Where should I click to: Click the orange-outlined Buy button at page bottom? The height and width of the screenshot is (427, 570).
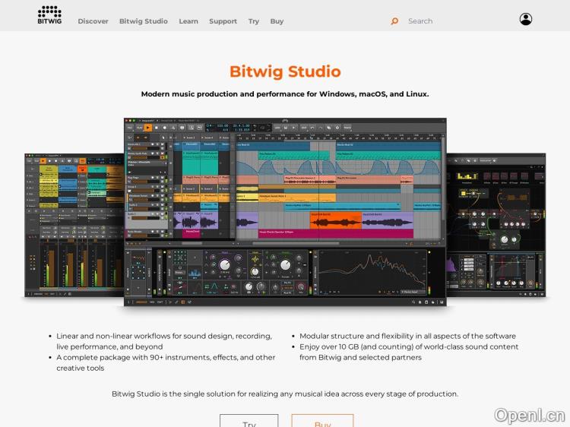(x=322, y=421)
